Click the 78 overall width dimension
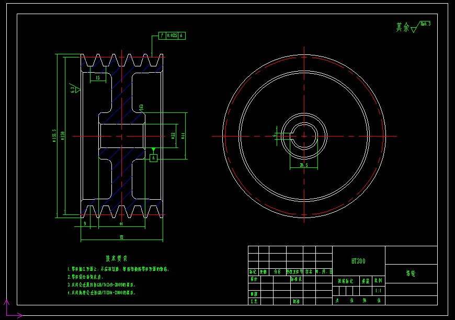The image size is (455, 320). coord(121,237)
